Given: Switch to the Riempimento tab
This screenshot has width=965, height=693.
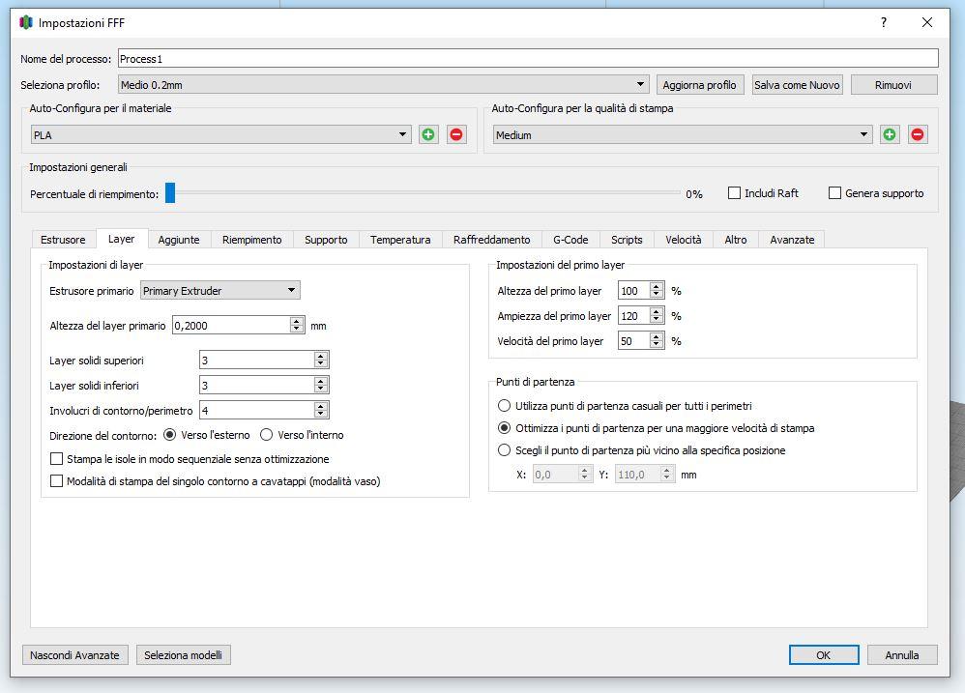Looking at the screenshot, I should coord(251,240).
